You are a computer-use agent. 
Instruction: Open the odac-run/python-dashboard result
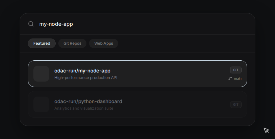coord(137,104)
